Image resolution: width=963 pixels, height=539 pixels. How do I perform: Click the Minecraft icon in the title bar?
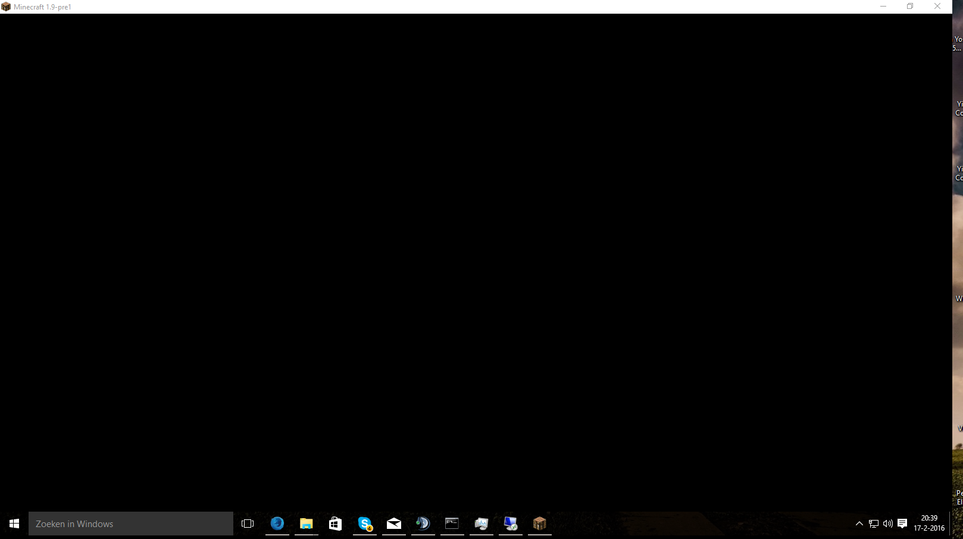point(6,7)
